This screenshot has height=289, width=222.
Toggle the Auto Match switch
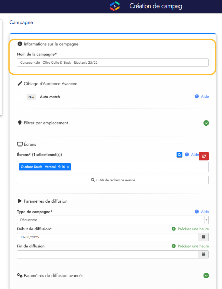(x=27, y=97)
